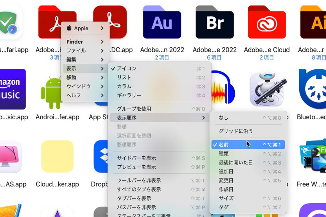The width and height of the screenshot is (326, 217).
Task: Open the ファイル submenu entry
Action: tap(85, 50)
